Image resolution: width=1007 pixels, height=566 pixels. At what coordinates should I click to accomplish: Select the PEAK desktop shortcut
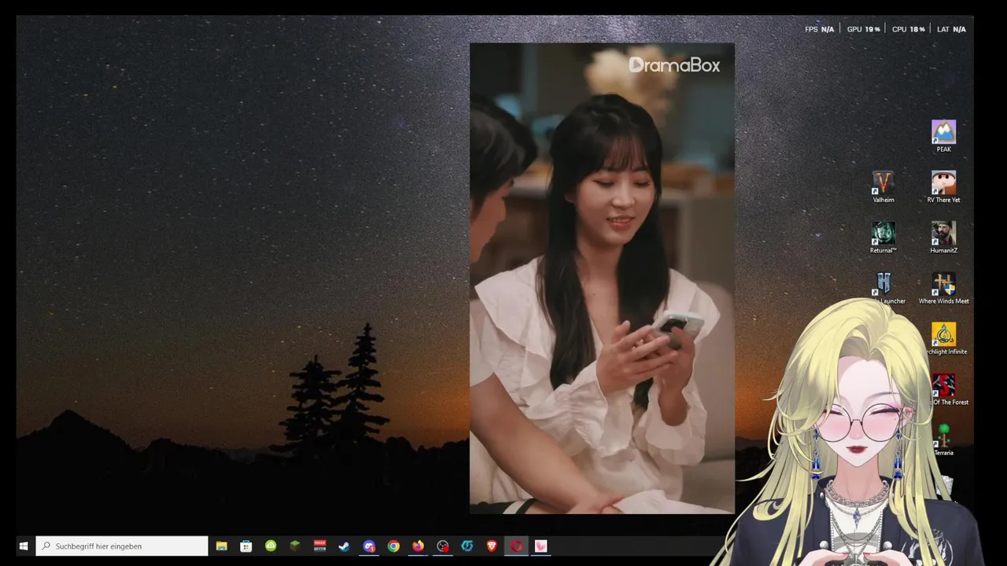point(943,135)
